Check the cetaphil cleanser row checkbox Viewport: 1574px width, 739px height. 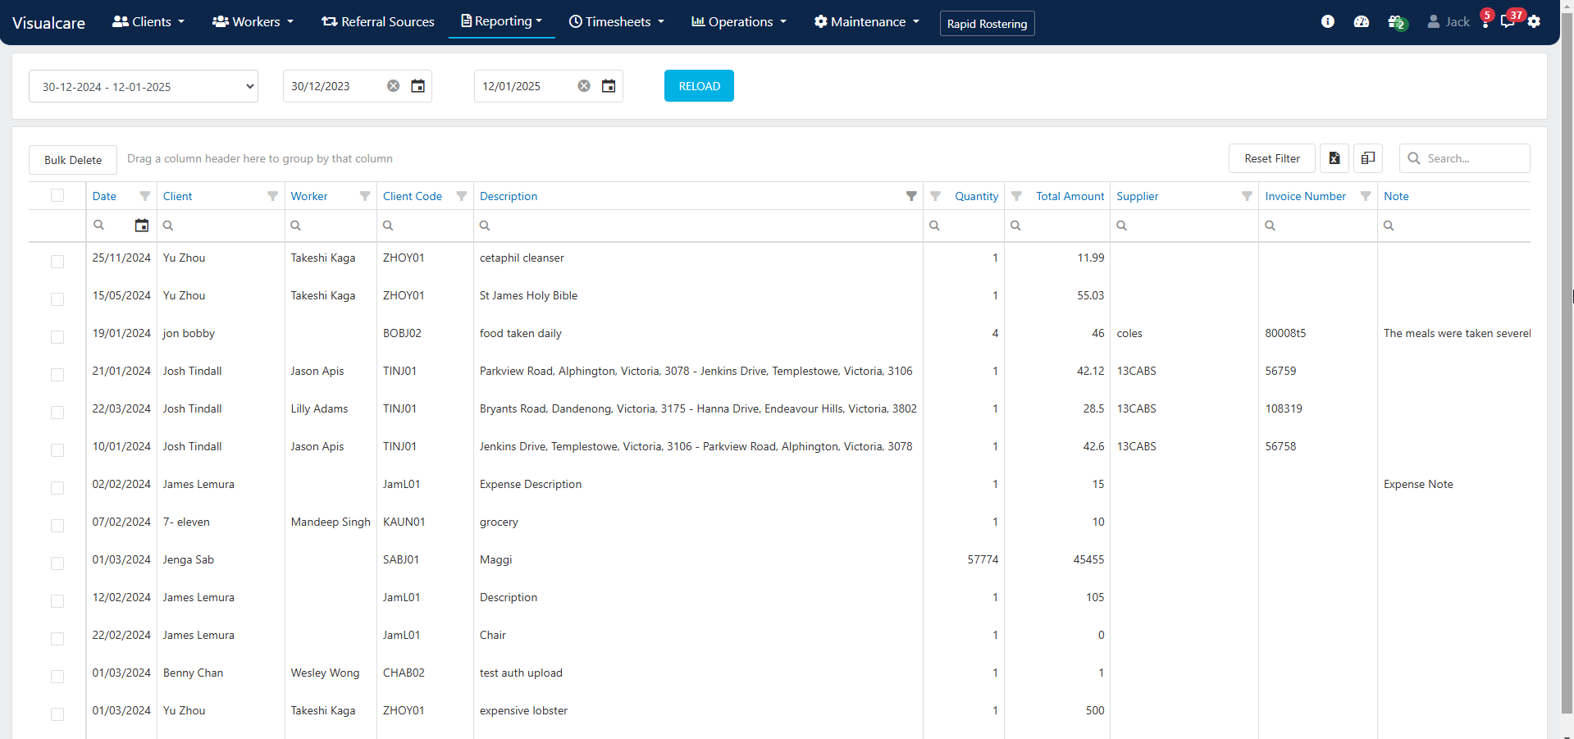tap(57, 262)
